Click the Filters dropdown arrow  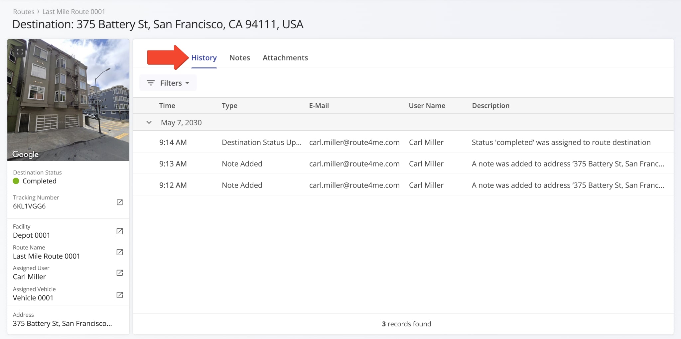(187, 83)
